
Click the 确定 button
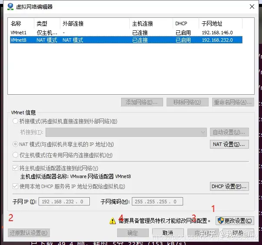pyautogui.click(x=133, y=233)
